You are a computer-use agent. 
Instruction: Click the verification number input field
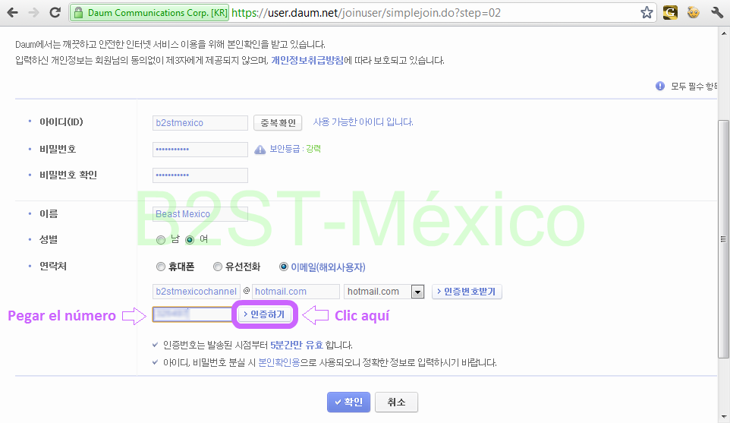pyautogui.click(x=193, y=314)
